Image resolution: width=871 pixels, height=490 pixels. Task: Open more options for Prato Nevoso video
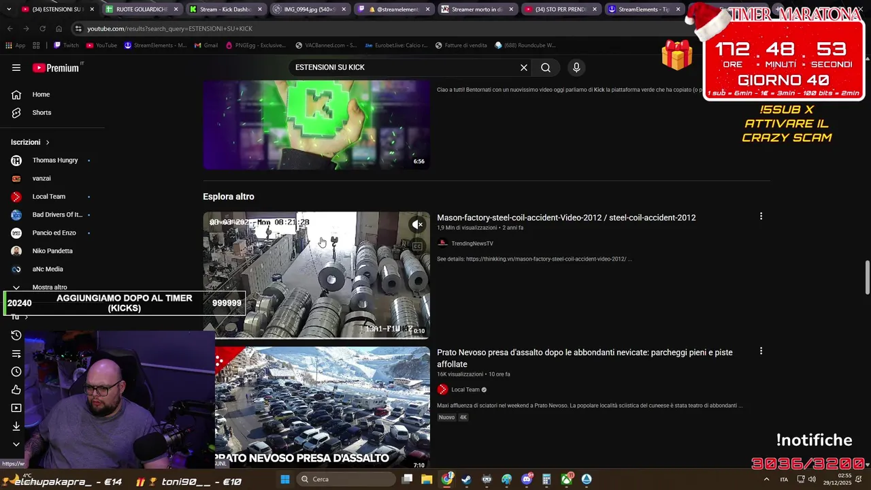click(x=761, y=351)
